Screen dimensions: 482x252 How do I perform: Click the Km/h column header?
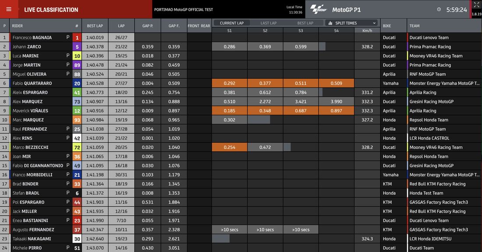tap(367, 31)
